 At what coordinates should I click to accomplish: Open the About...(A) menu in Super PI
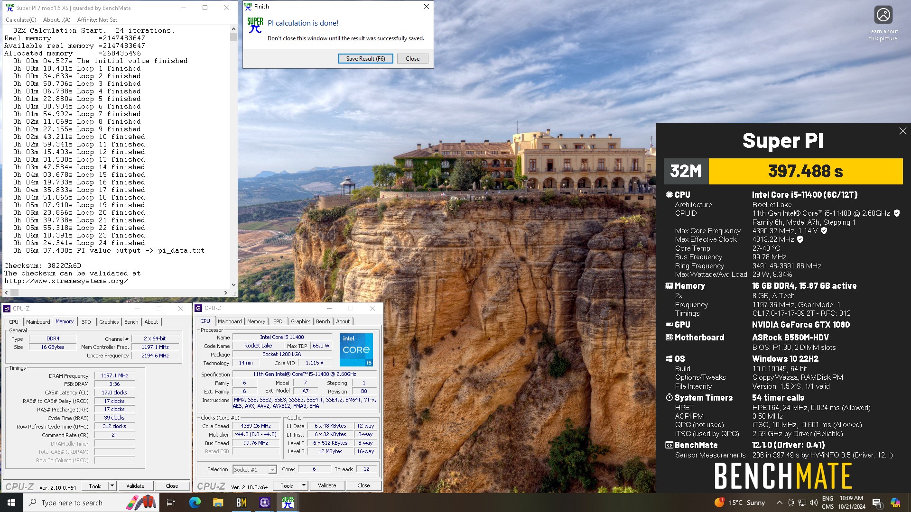pos(56,20)
